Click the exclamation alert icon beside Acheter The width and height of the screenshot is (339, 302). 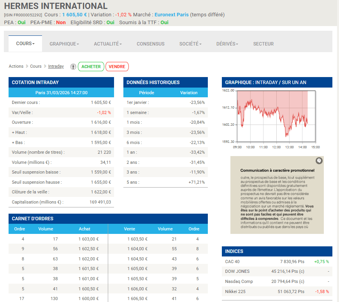tap(73, 67)
